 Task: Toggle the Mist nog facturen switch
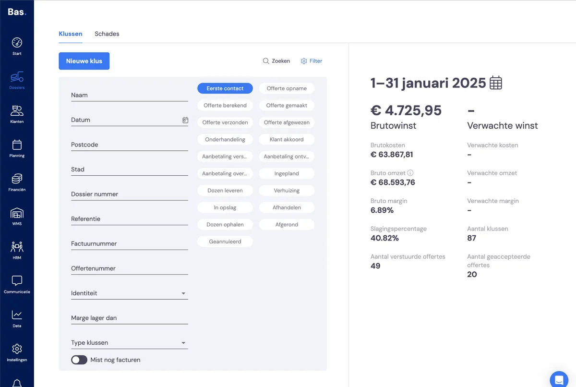tap(79, 360)
